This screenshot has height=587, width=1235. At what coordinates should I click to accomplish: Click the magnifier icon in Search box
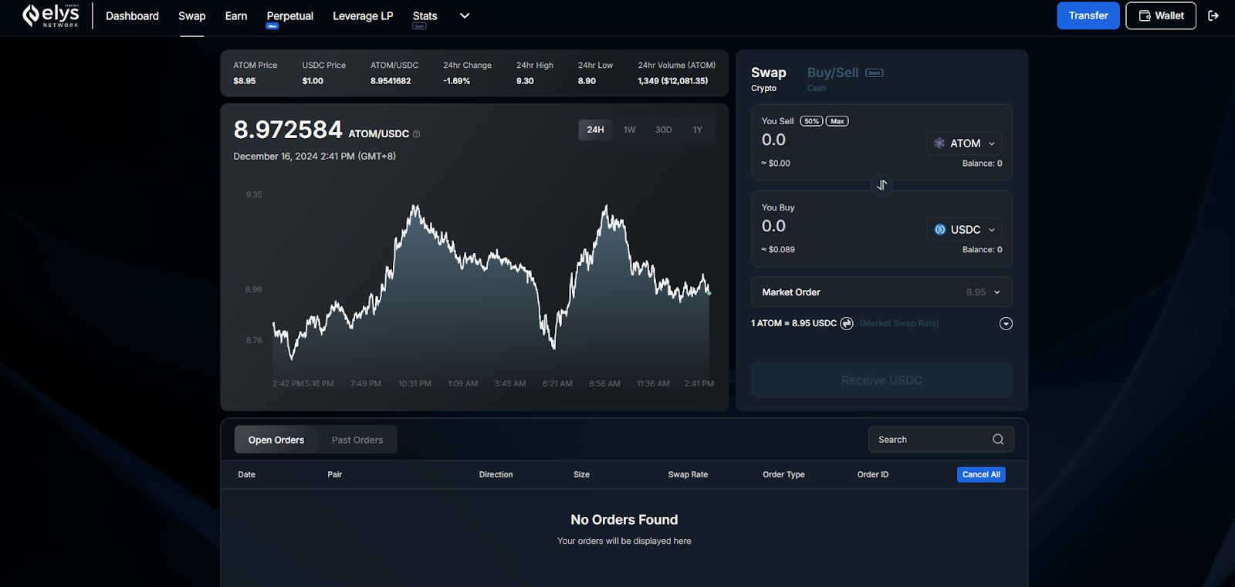click(x=998, y=440)
